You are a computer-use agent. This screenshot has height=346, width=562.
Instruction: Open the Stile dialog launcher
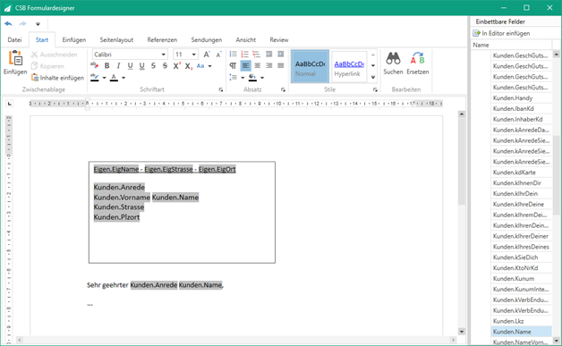point(375,89)
